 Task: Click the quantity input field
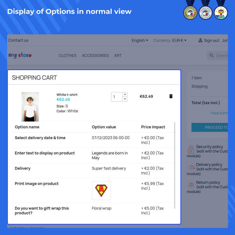tap(117, 97)
